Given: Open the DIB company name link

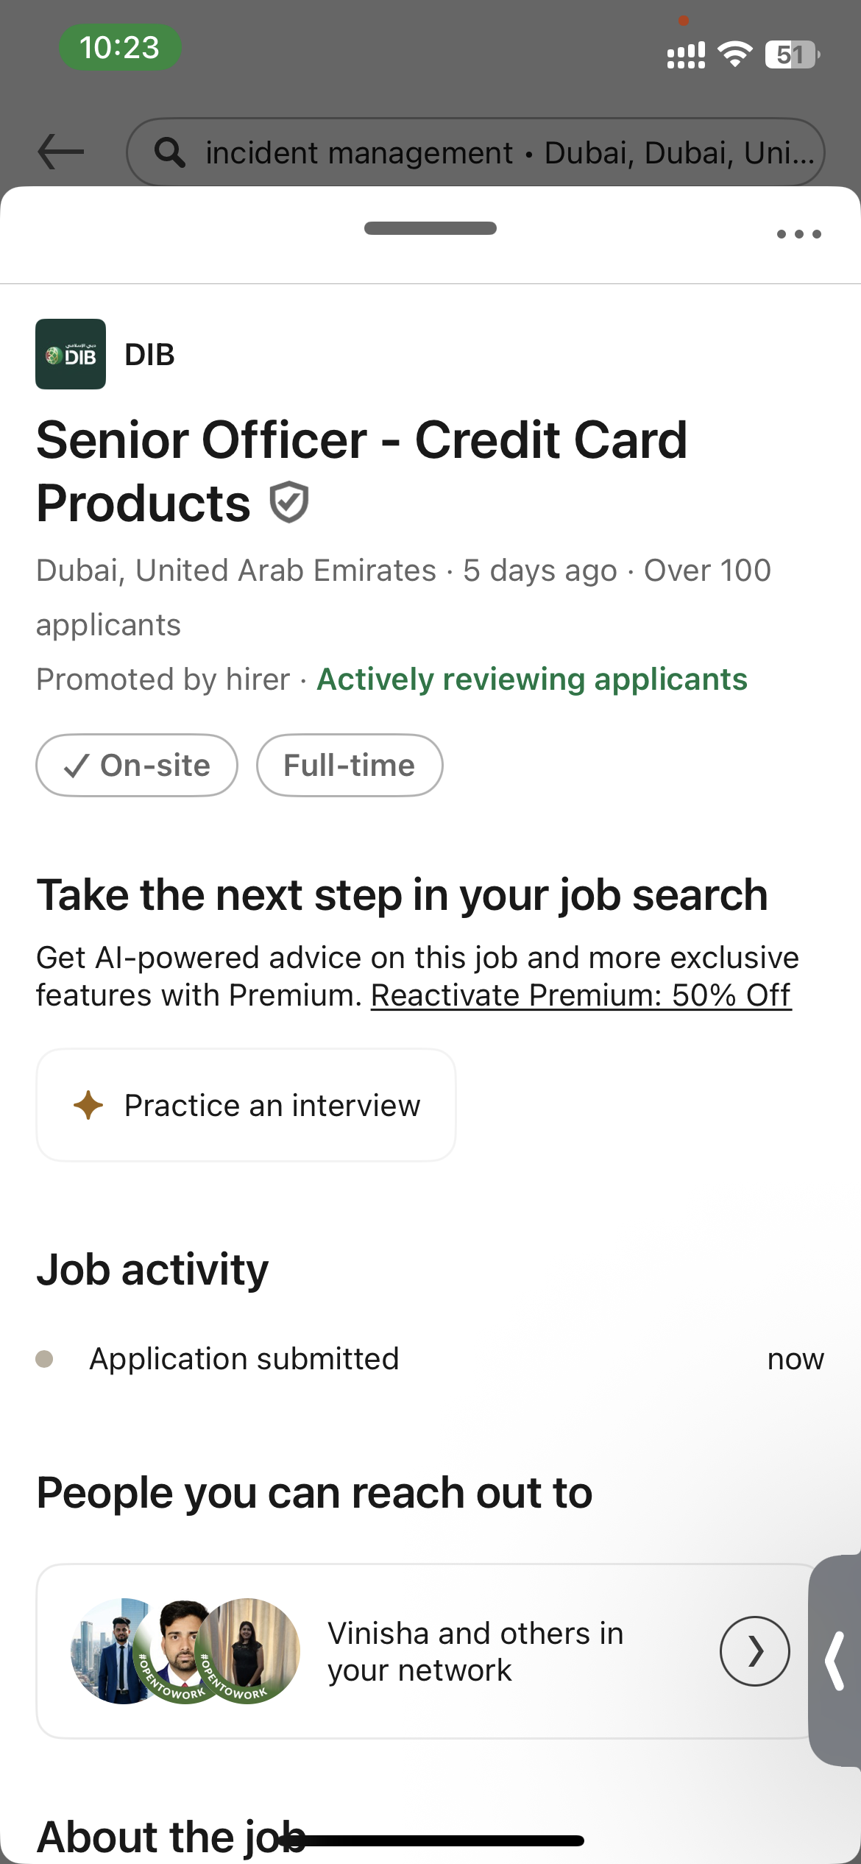Looking at the screenshot, I should [150, 355].
